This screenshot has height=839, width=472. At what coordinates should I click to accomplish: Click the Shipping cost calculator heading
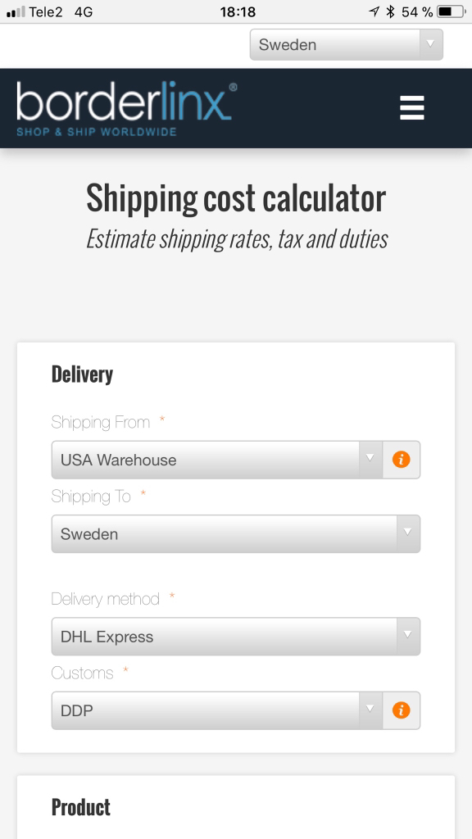click(236, 198)
